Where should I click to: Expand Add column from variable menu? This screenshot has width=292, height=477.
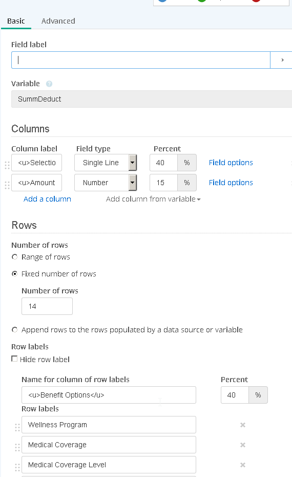(x=153, y=199)
